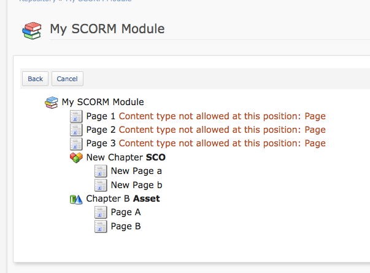Click the page icon next to New Page b
Screen dimensions: 370x273
pos(101,184)
